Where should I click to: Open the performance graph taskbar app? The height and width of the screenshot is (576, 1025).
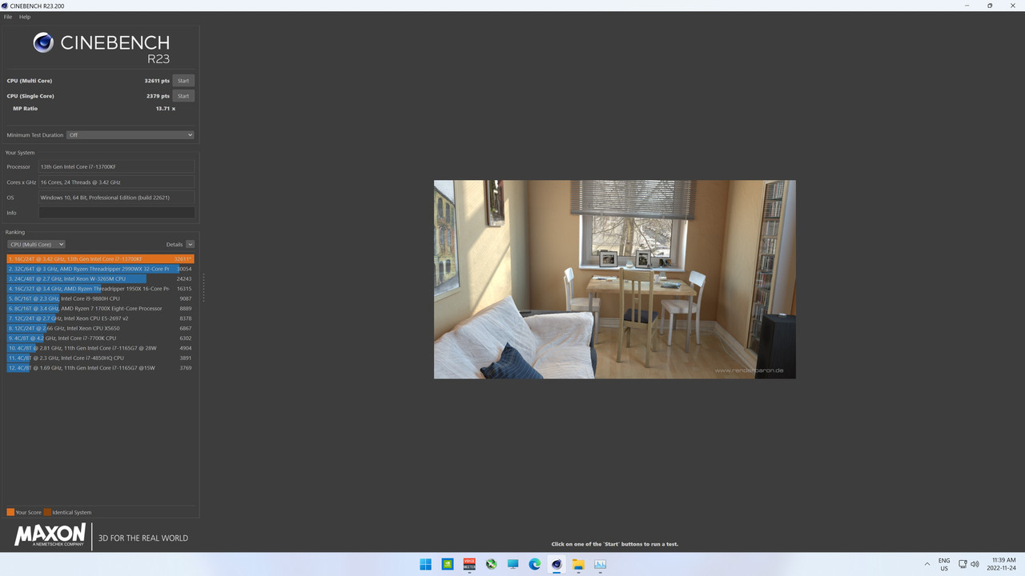tap(600, 564)
